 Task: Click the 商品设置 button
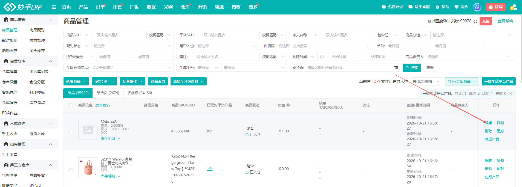click(158, 81)
